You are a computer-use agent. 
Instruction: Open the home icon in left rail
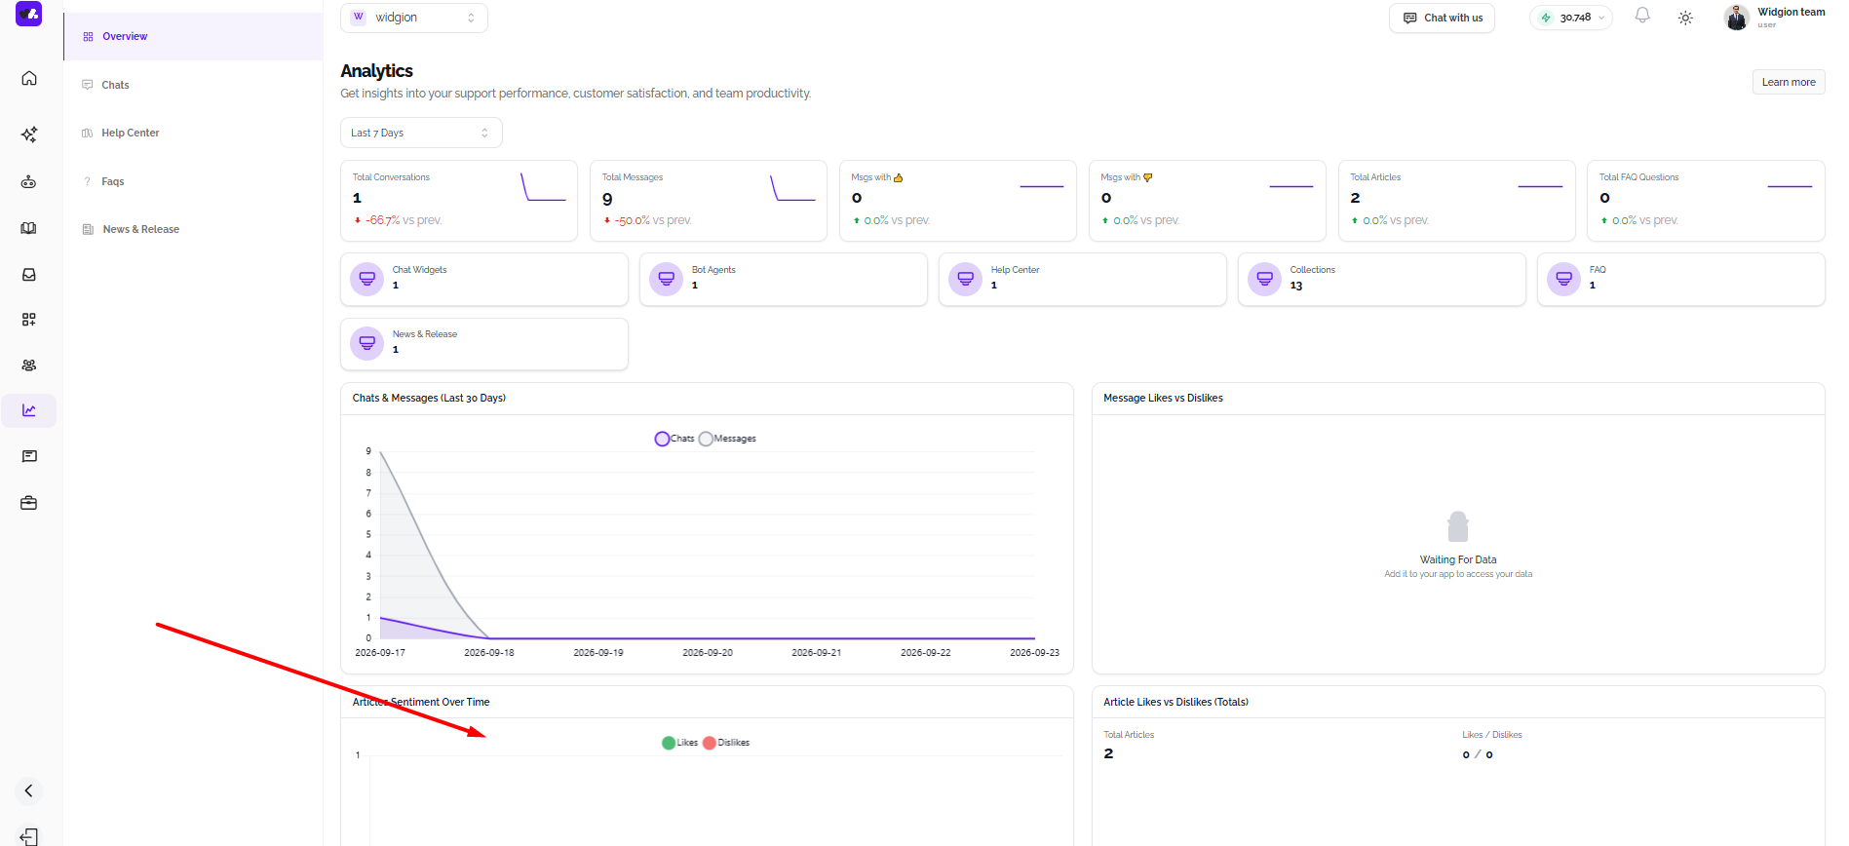pyautogui.click(x=29, y=78)
